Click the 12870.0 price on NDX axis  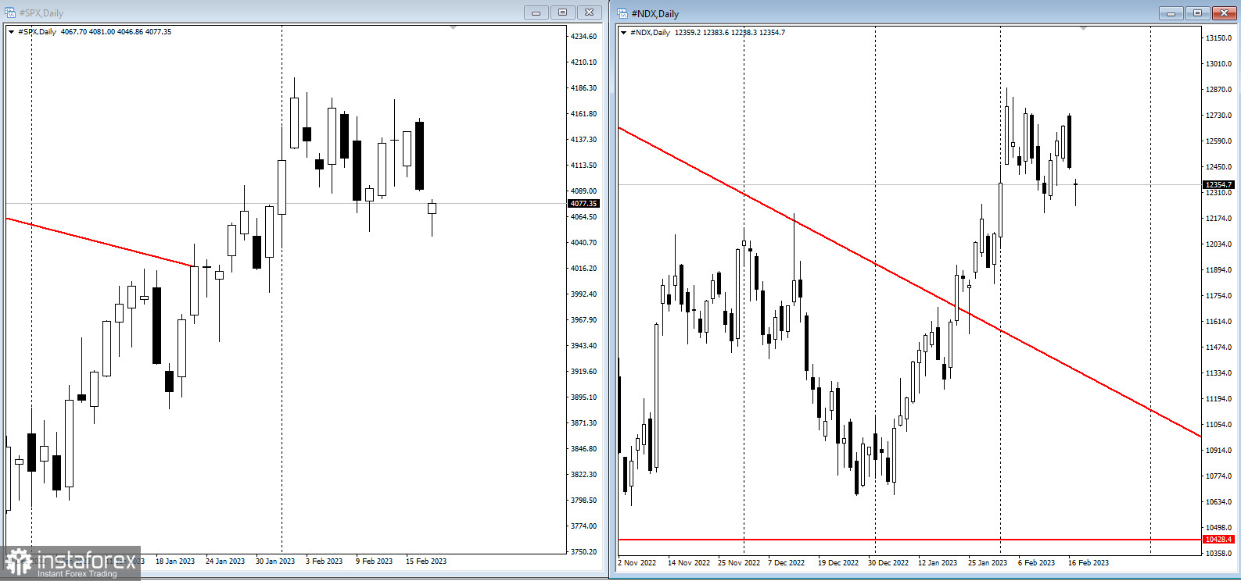tap(1218, 90)
